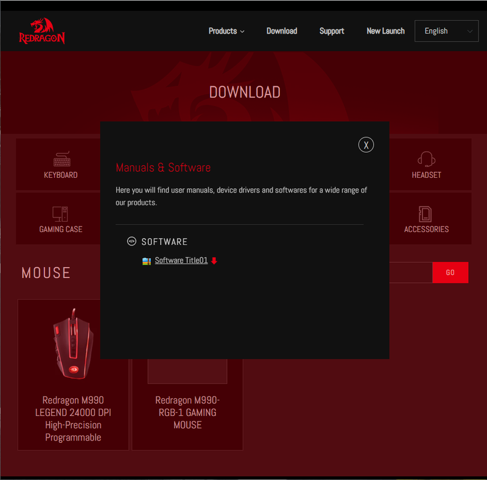
Task: Open the Support menu item
Action: 332,31
